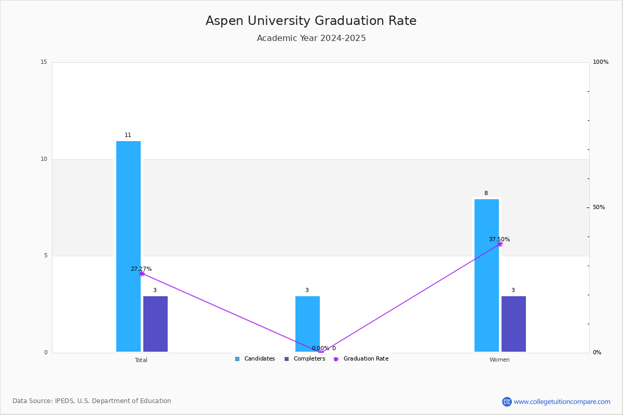The height and width of the screenshot is (415, 623).
Task: Click the Completers purple legend square
Action: click(287, 359)
